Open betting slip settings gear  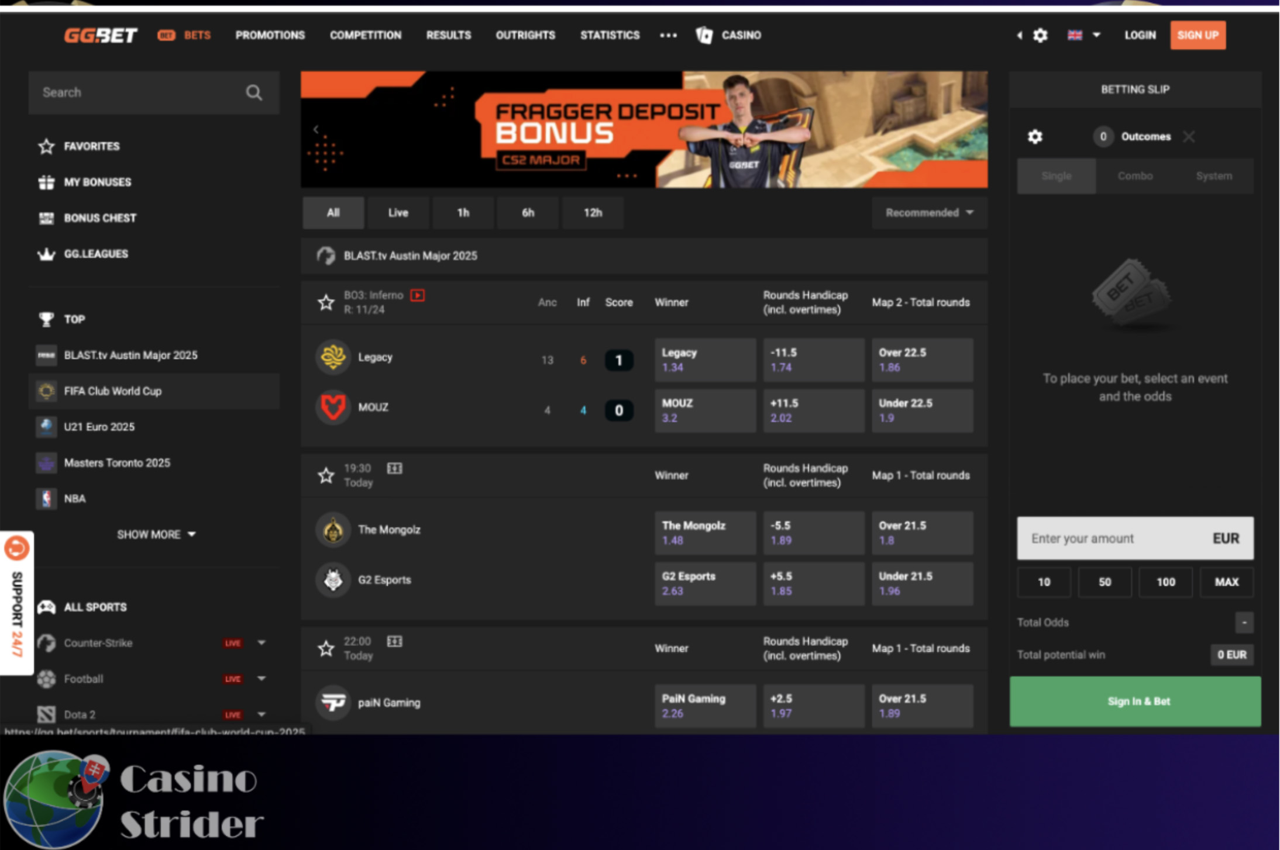1035,137
